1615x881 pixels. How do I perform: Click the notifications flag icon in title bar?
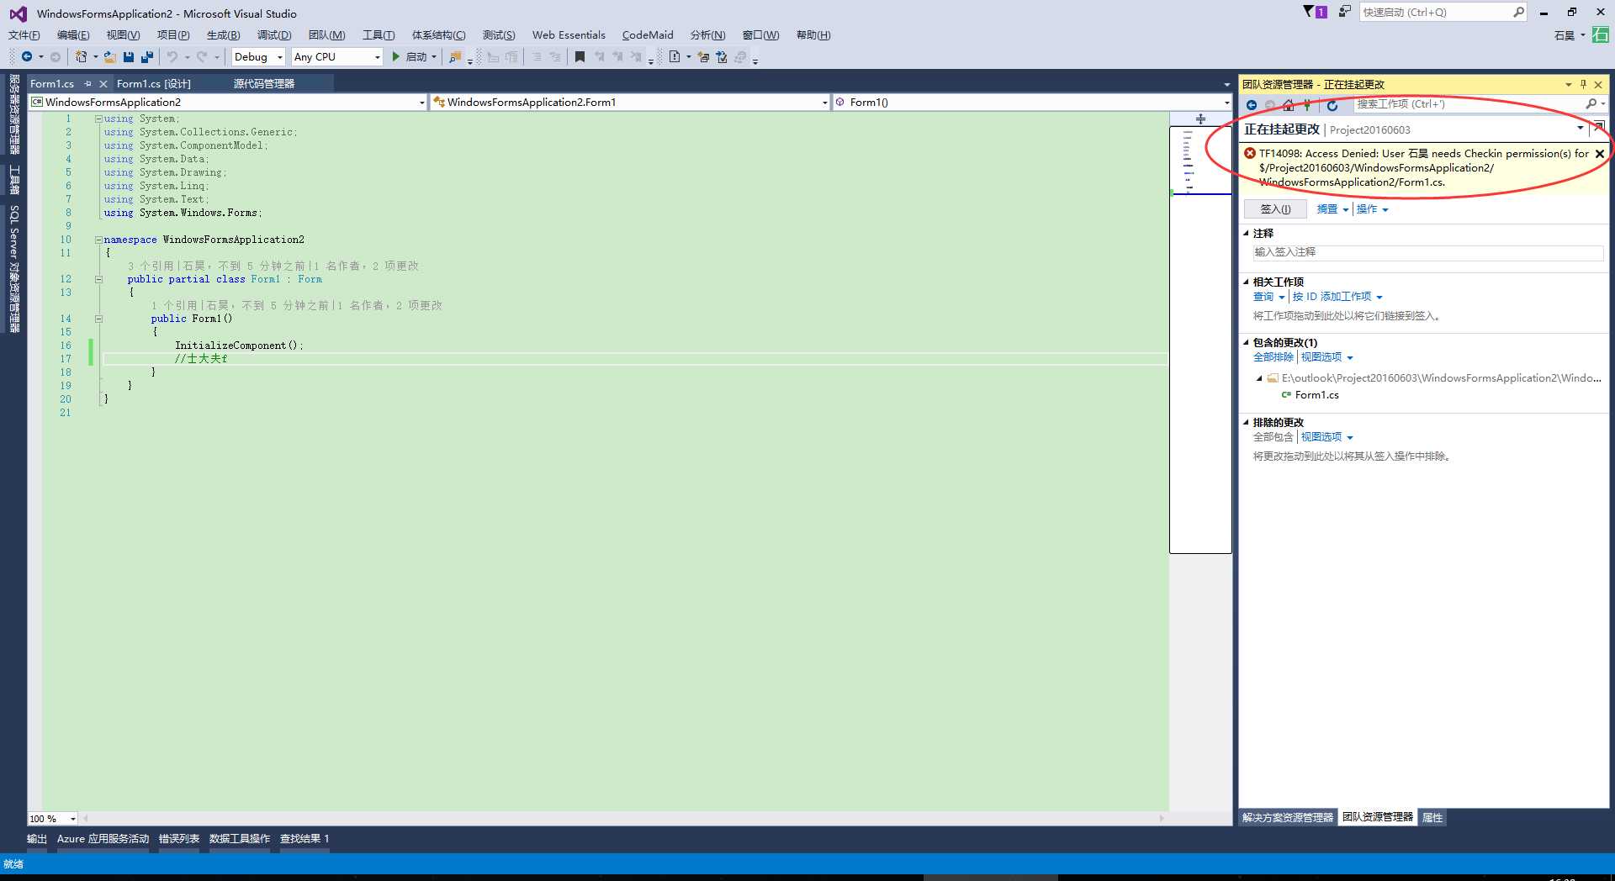pos(1315,12)
